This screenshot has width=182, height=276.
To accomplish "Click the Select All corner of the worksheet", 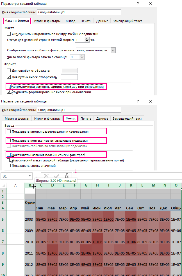I will pos(3,185).
